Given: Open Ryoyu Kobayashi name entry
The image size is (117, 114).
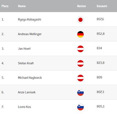Looking at the screenshot, I should click(x=29, y=20).
